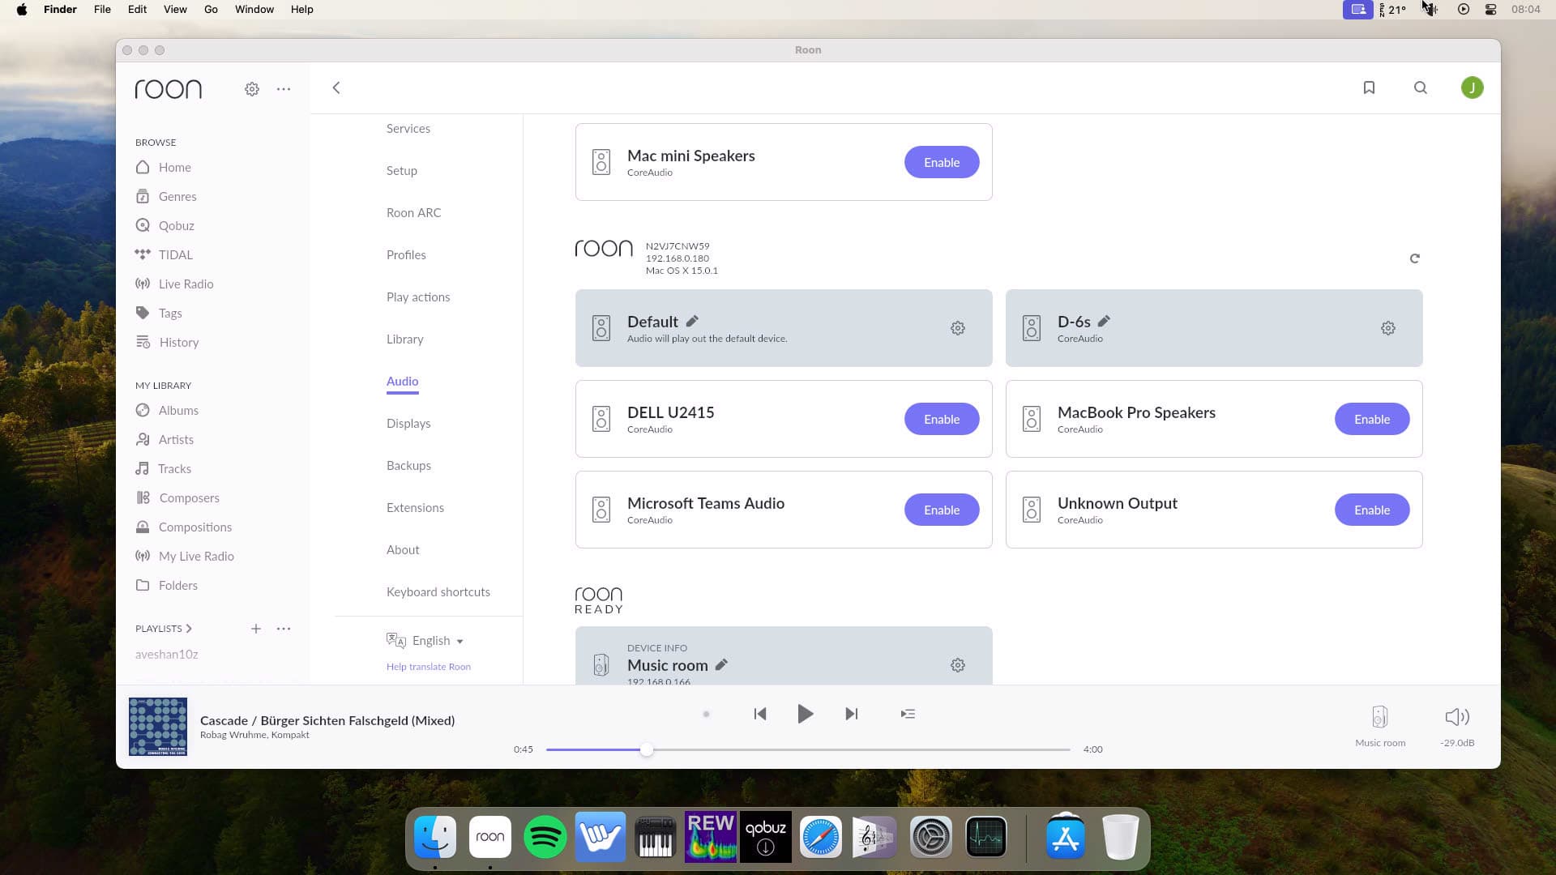The image size is (1556, 875).
Task: Rename the D-6s device with pencil
Action: [1104, 321]
